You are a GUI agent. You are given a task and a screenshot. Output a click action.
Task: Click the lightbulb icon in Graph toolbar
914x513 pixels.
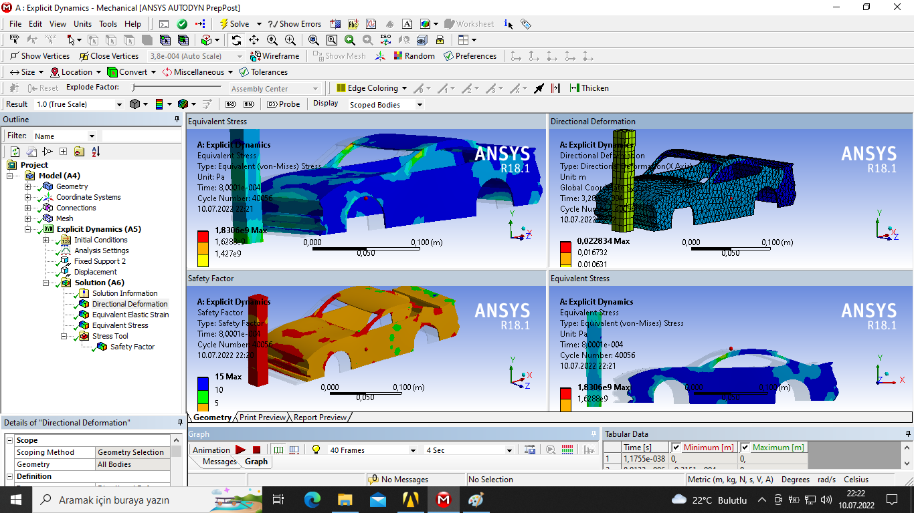click(x=316, y=450)
